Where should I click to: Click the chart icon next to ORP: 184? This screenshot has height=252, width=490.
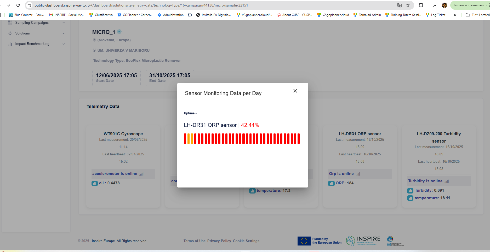point(331,183)
